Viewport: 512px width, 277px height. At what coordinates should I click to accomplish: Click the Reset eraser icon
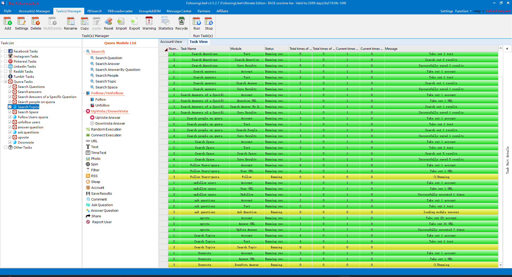click(x=109, y=23)
